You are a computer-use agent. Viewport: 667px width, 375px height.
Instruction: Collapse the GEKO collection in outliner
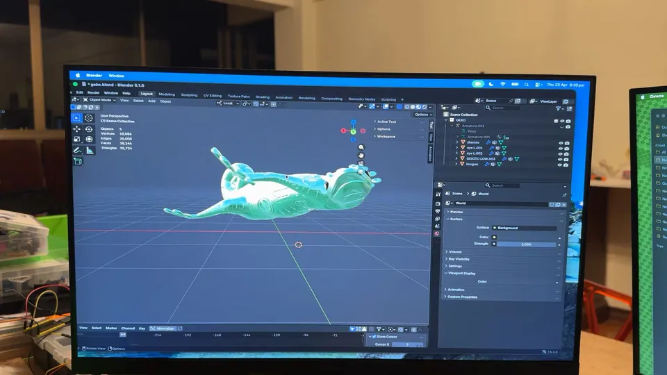[446, 120]
